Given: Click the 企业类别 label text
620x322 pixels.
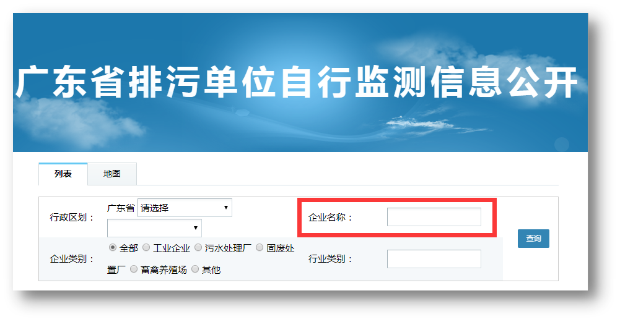Looking at the screenshot, I should [x=72, y=259].
